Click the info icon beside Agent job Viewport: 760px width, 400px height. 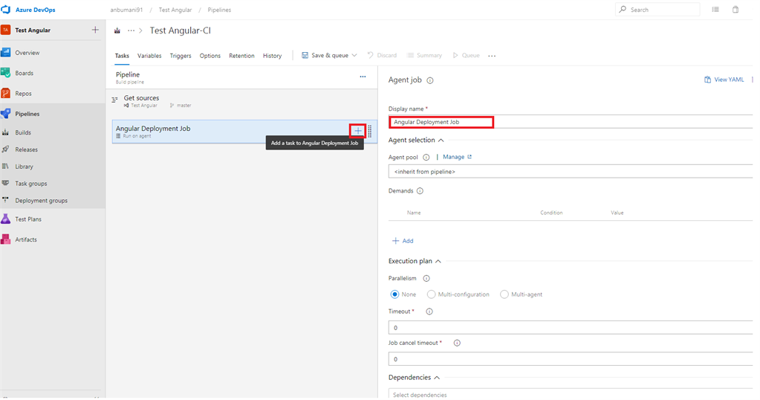pos(430,80)
